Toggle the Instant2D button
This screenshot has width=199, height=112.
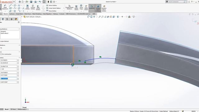[x=92, y=8]
